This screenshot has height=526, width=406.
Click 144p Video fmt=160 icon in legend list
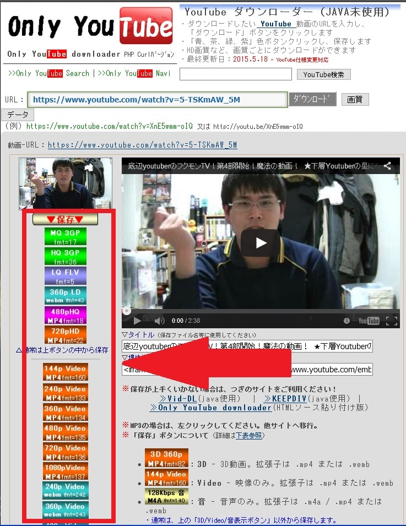pos(166,478)
